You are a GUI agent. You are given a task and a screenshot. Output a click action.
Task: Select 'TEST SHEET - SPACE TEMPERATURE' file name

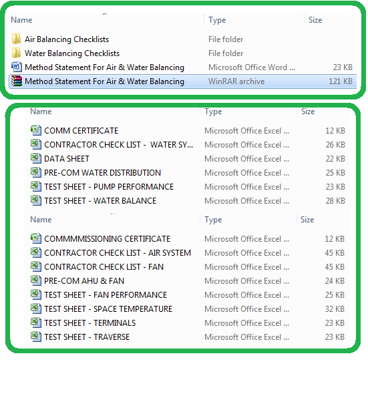pyautogui.click(x=108, y=309)
